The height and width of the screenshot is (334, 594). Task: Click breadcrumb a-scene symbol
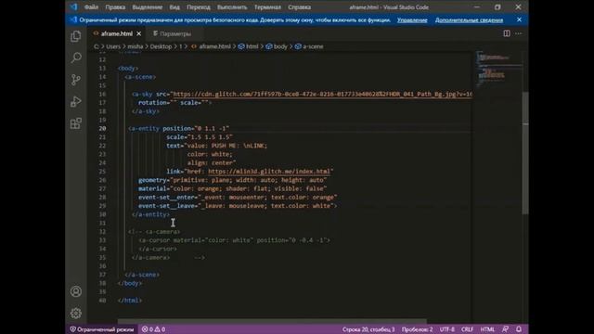pos(309,46)
